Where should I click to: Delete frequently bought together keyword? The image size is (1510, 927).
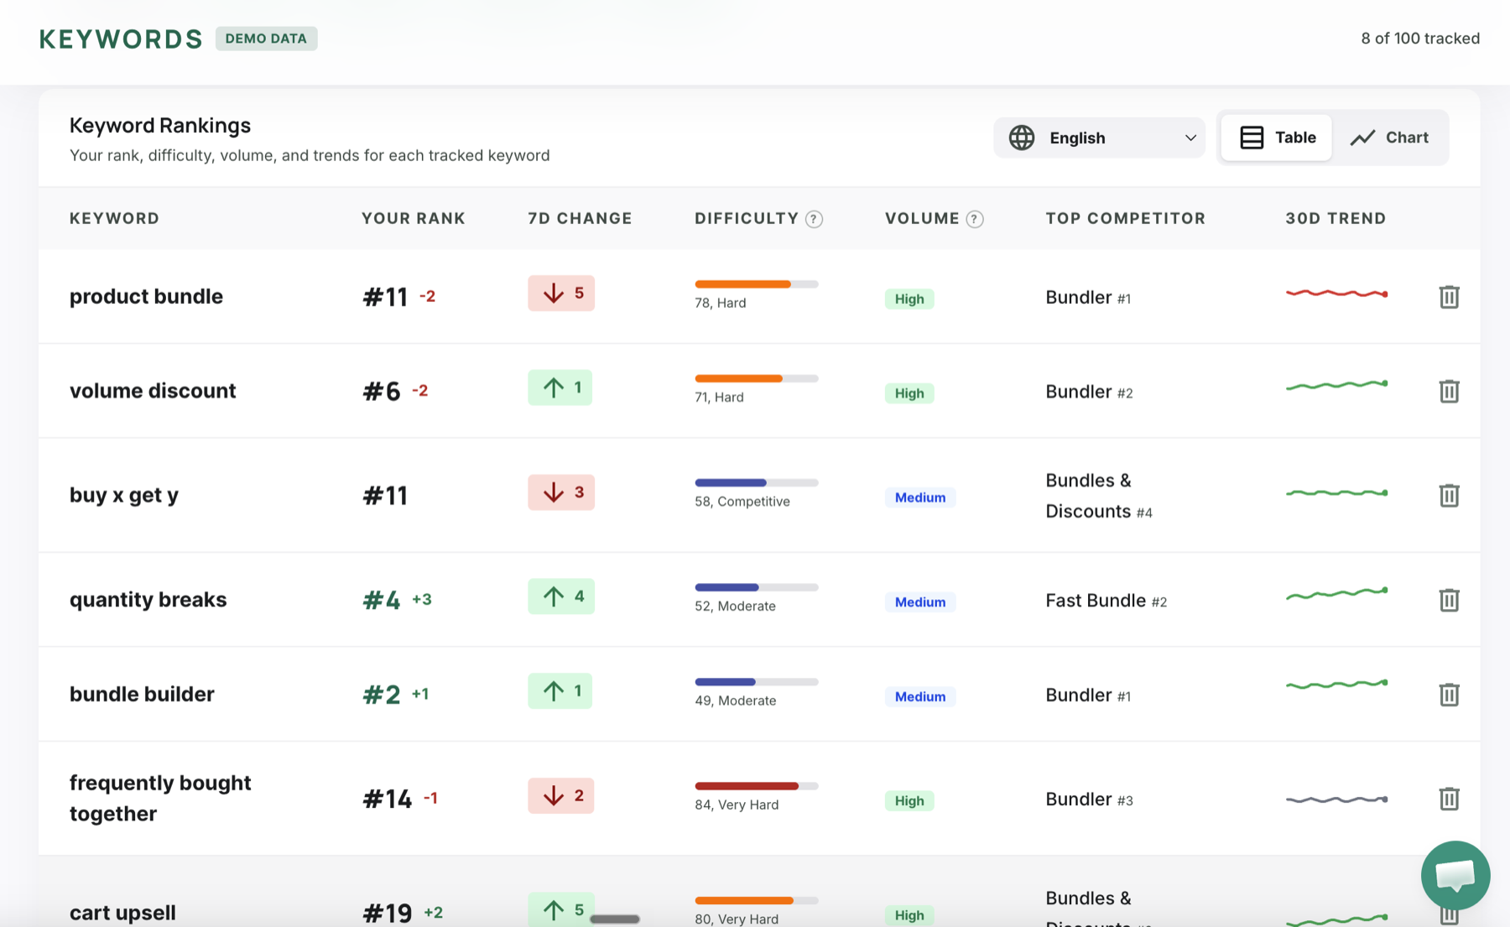pyautogui.click(x=1449, y=799)
